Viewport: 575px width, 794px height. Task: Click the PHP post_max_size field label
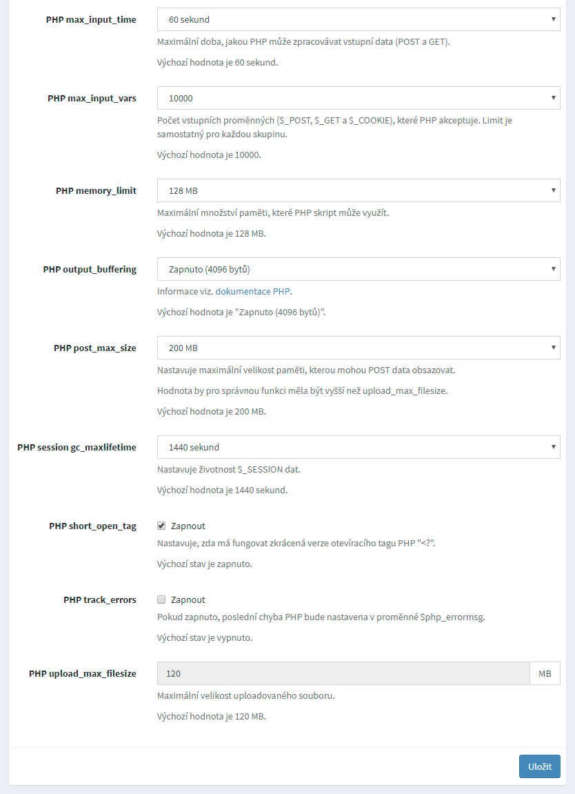tap(95, 348)
